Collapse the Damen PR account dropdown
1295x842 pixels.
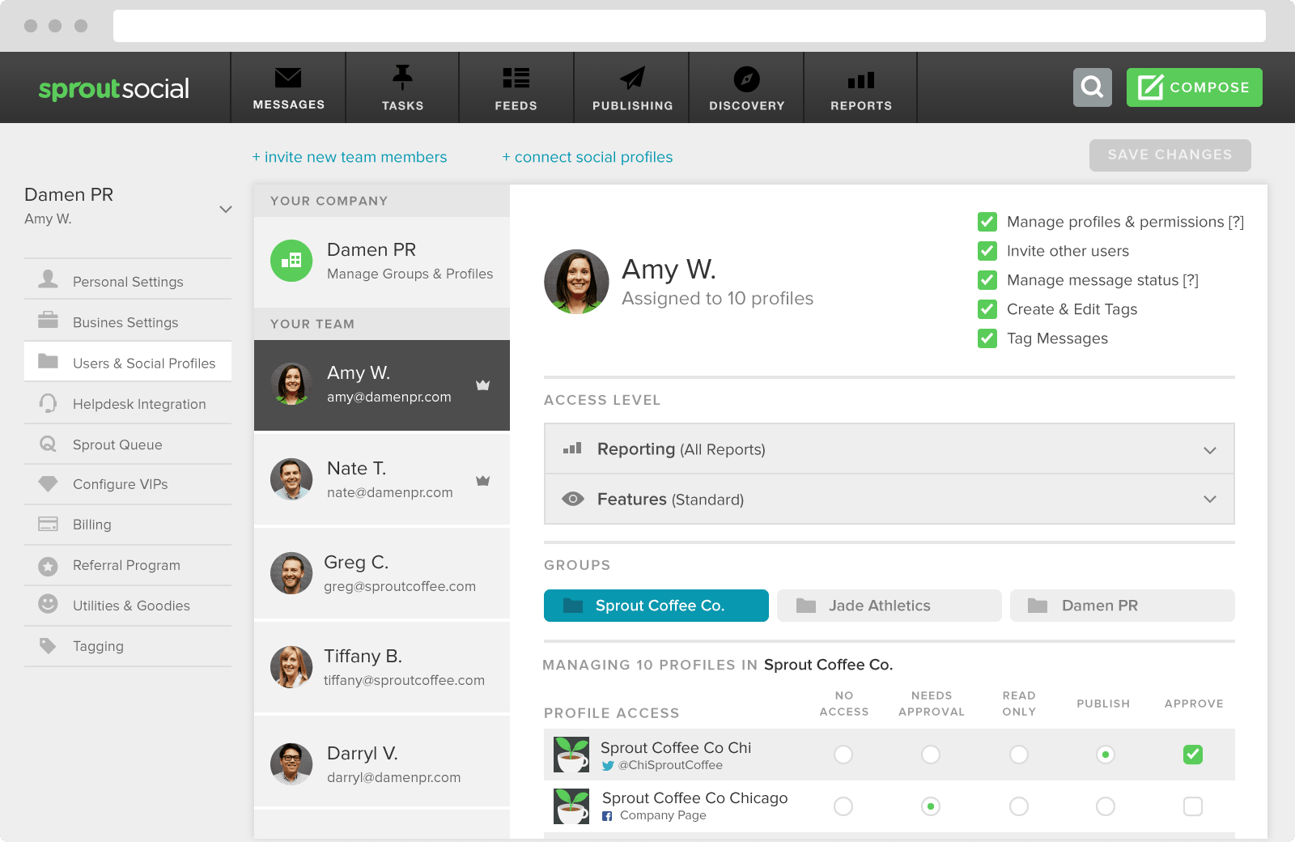pyautogui.click(x=225, y=208)
